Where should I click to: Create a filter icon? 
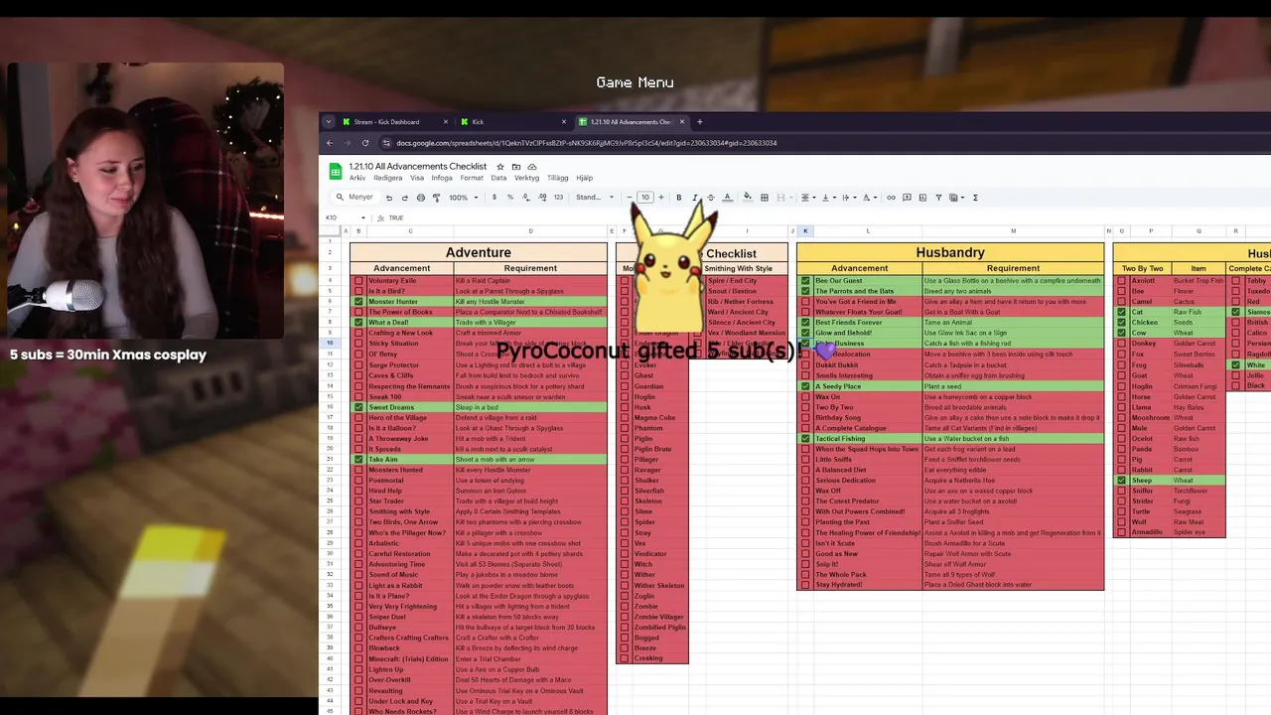coord(938,198)
